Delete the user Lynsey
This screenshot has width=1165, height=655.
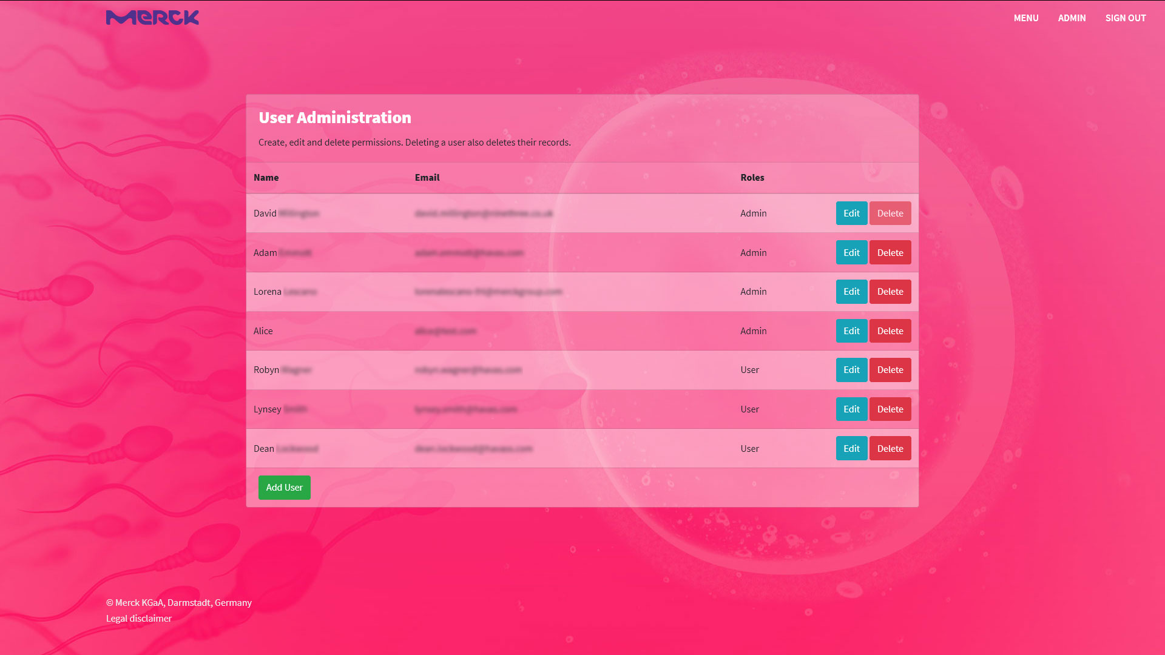click(x=890, y=409)
